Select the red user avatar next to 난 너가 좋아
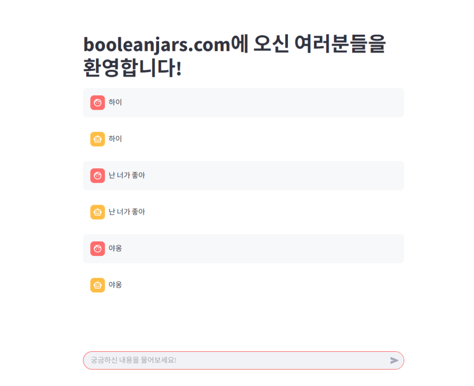474x386 pixels. (97, 175)
